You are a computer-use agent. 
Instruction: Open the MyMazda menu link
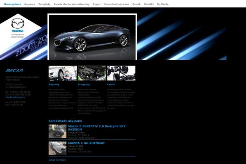[x=163, y=4]
